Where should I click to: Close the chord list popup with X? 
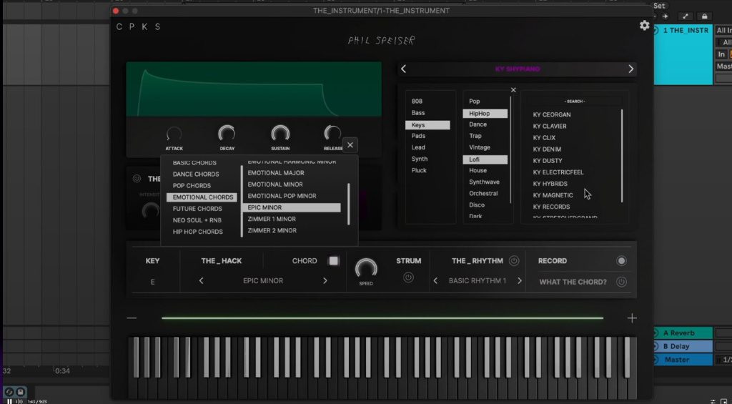tap(350, 145)
